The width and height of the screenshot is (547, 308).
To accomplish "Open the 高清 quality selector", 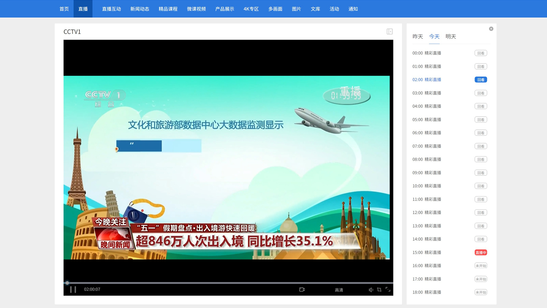I will (x=339, y=290).
